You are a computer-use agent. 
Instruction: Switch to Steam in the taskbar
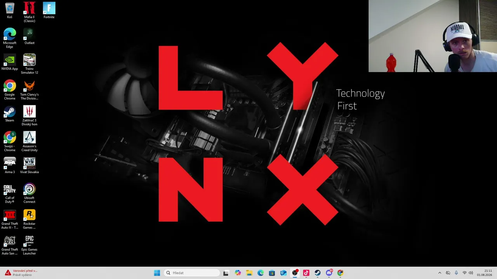pyautogui.click(x=318, y=273)
